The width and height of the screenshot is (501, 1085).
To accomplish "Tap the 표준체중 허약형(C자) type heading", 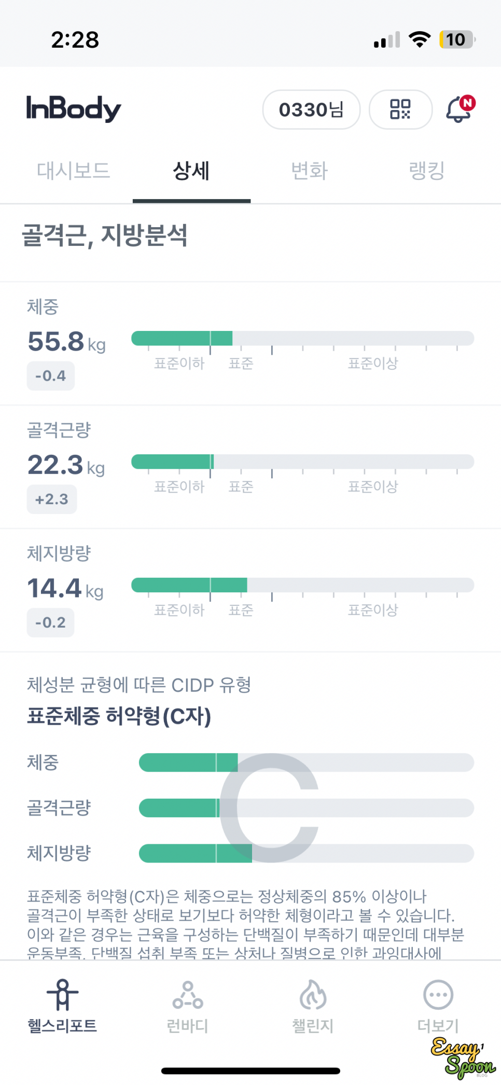I will pyautogui.click(x=119, y=716).
